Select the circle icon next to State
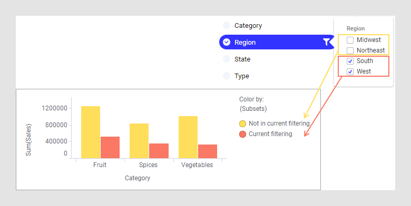 click(227, 59)
